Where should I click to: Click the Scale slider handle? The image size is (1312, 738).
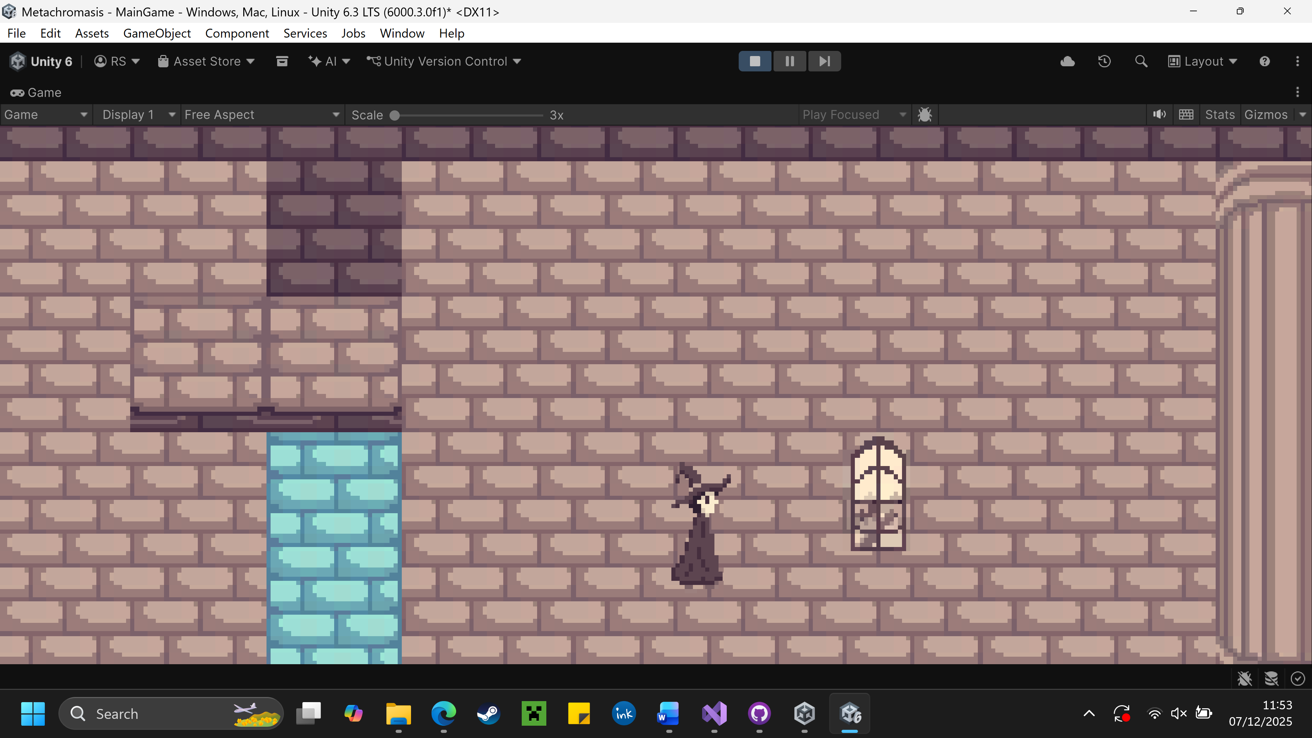(x=395, y=115)
